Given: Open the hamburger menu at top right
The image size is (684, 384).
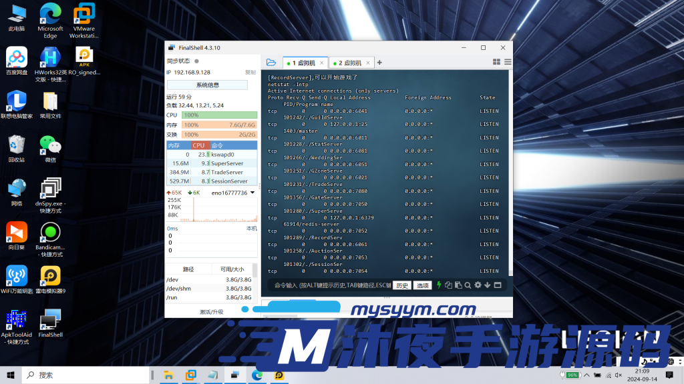Looking at the screenshot, I should coord(508,62).
